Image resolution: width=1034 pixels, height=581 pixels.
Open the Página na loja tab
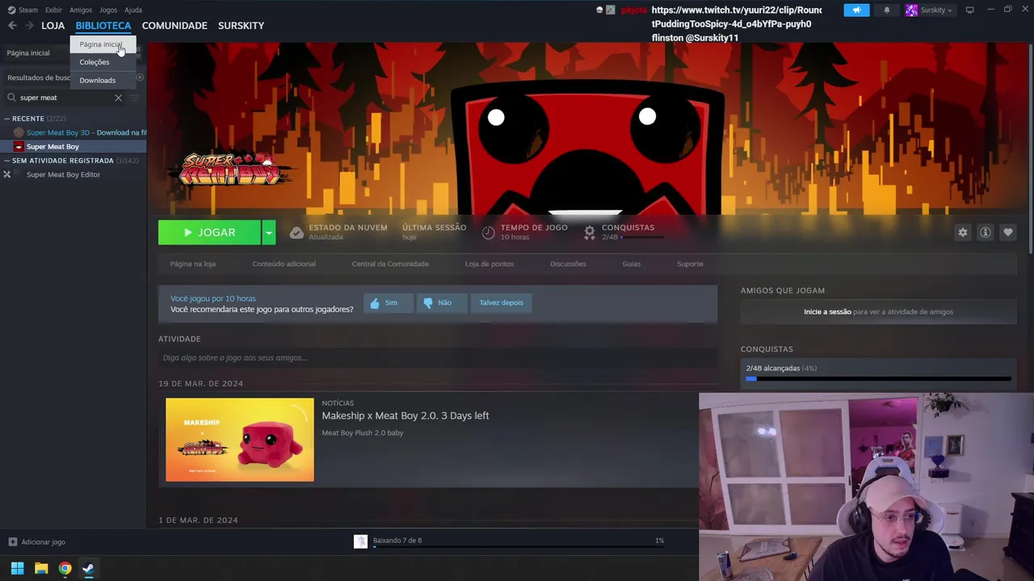click(x=193, y=264)
